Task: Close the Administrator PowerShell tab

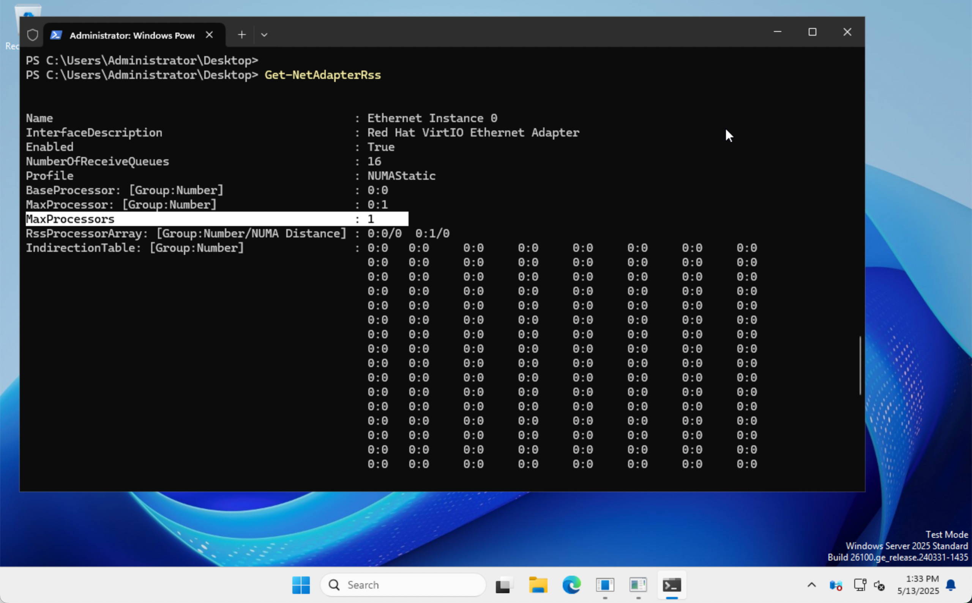Action: 209,35
